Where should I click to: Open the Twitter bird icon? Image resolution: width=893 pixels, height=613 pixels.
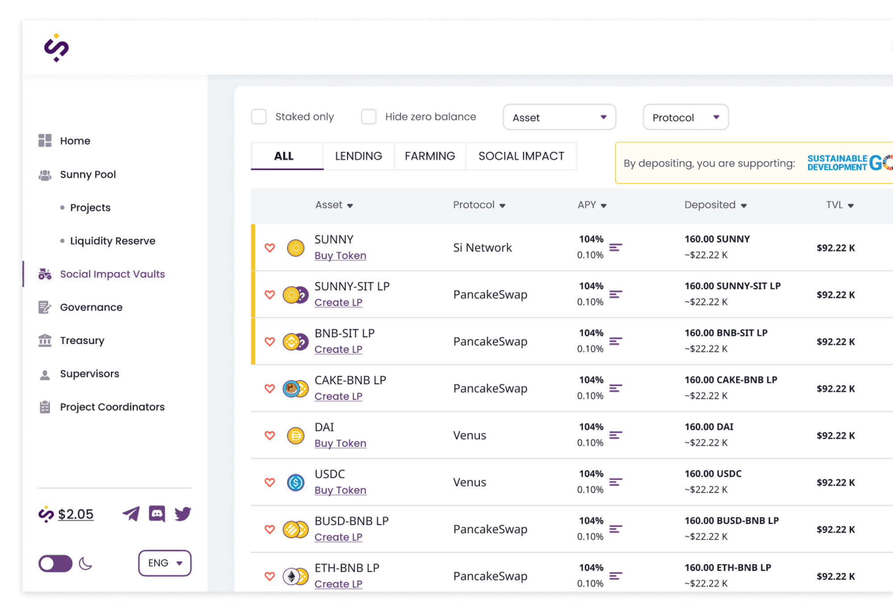click(x=183, y=514)
